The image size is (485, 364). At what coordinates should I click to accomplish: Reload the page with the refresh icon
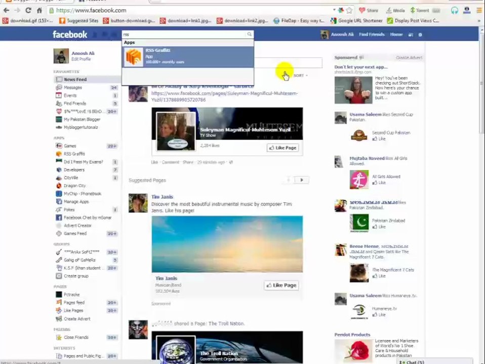coord(28,10)
